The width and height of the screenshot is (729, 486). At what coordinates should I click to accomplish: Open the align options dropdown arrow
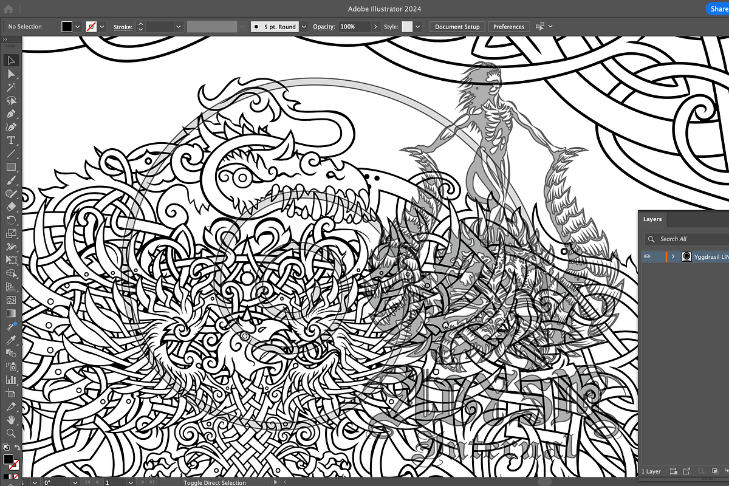coord(550,27)
